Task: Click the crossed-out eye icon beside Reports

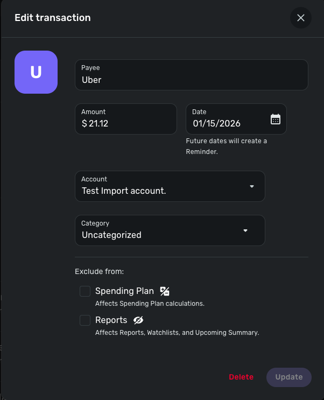Action: click(138, 320)
